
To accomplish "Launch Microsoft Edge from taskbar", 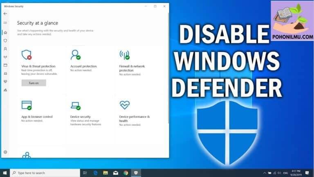I will [95, 173].
